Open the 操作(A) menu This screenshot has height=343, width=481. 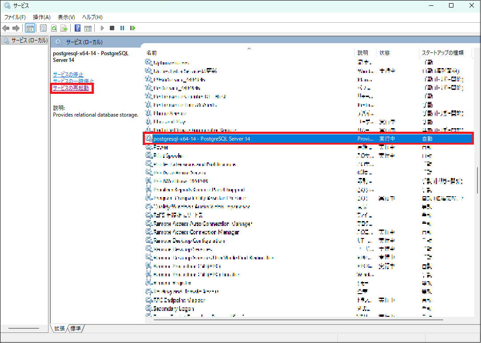42,17
